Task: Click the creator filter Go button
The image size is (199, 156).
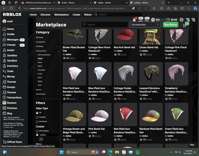Action: (x=41, y=139)
